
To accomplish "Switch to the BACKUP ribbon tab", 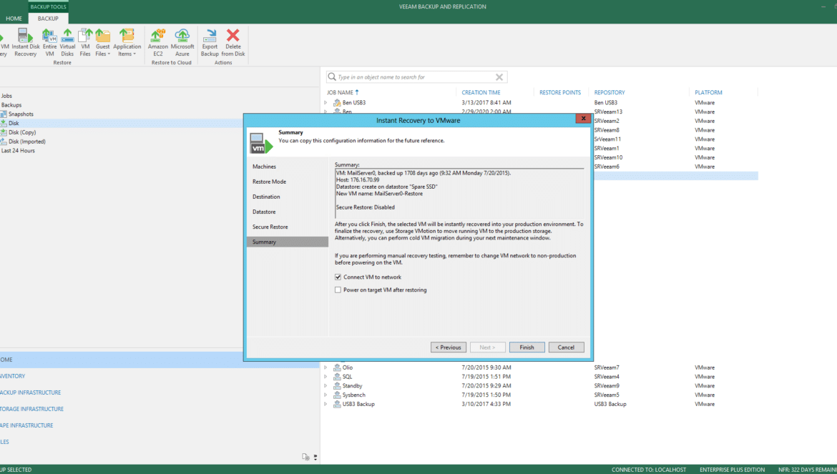I will (x=48, y=18).
